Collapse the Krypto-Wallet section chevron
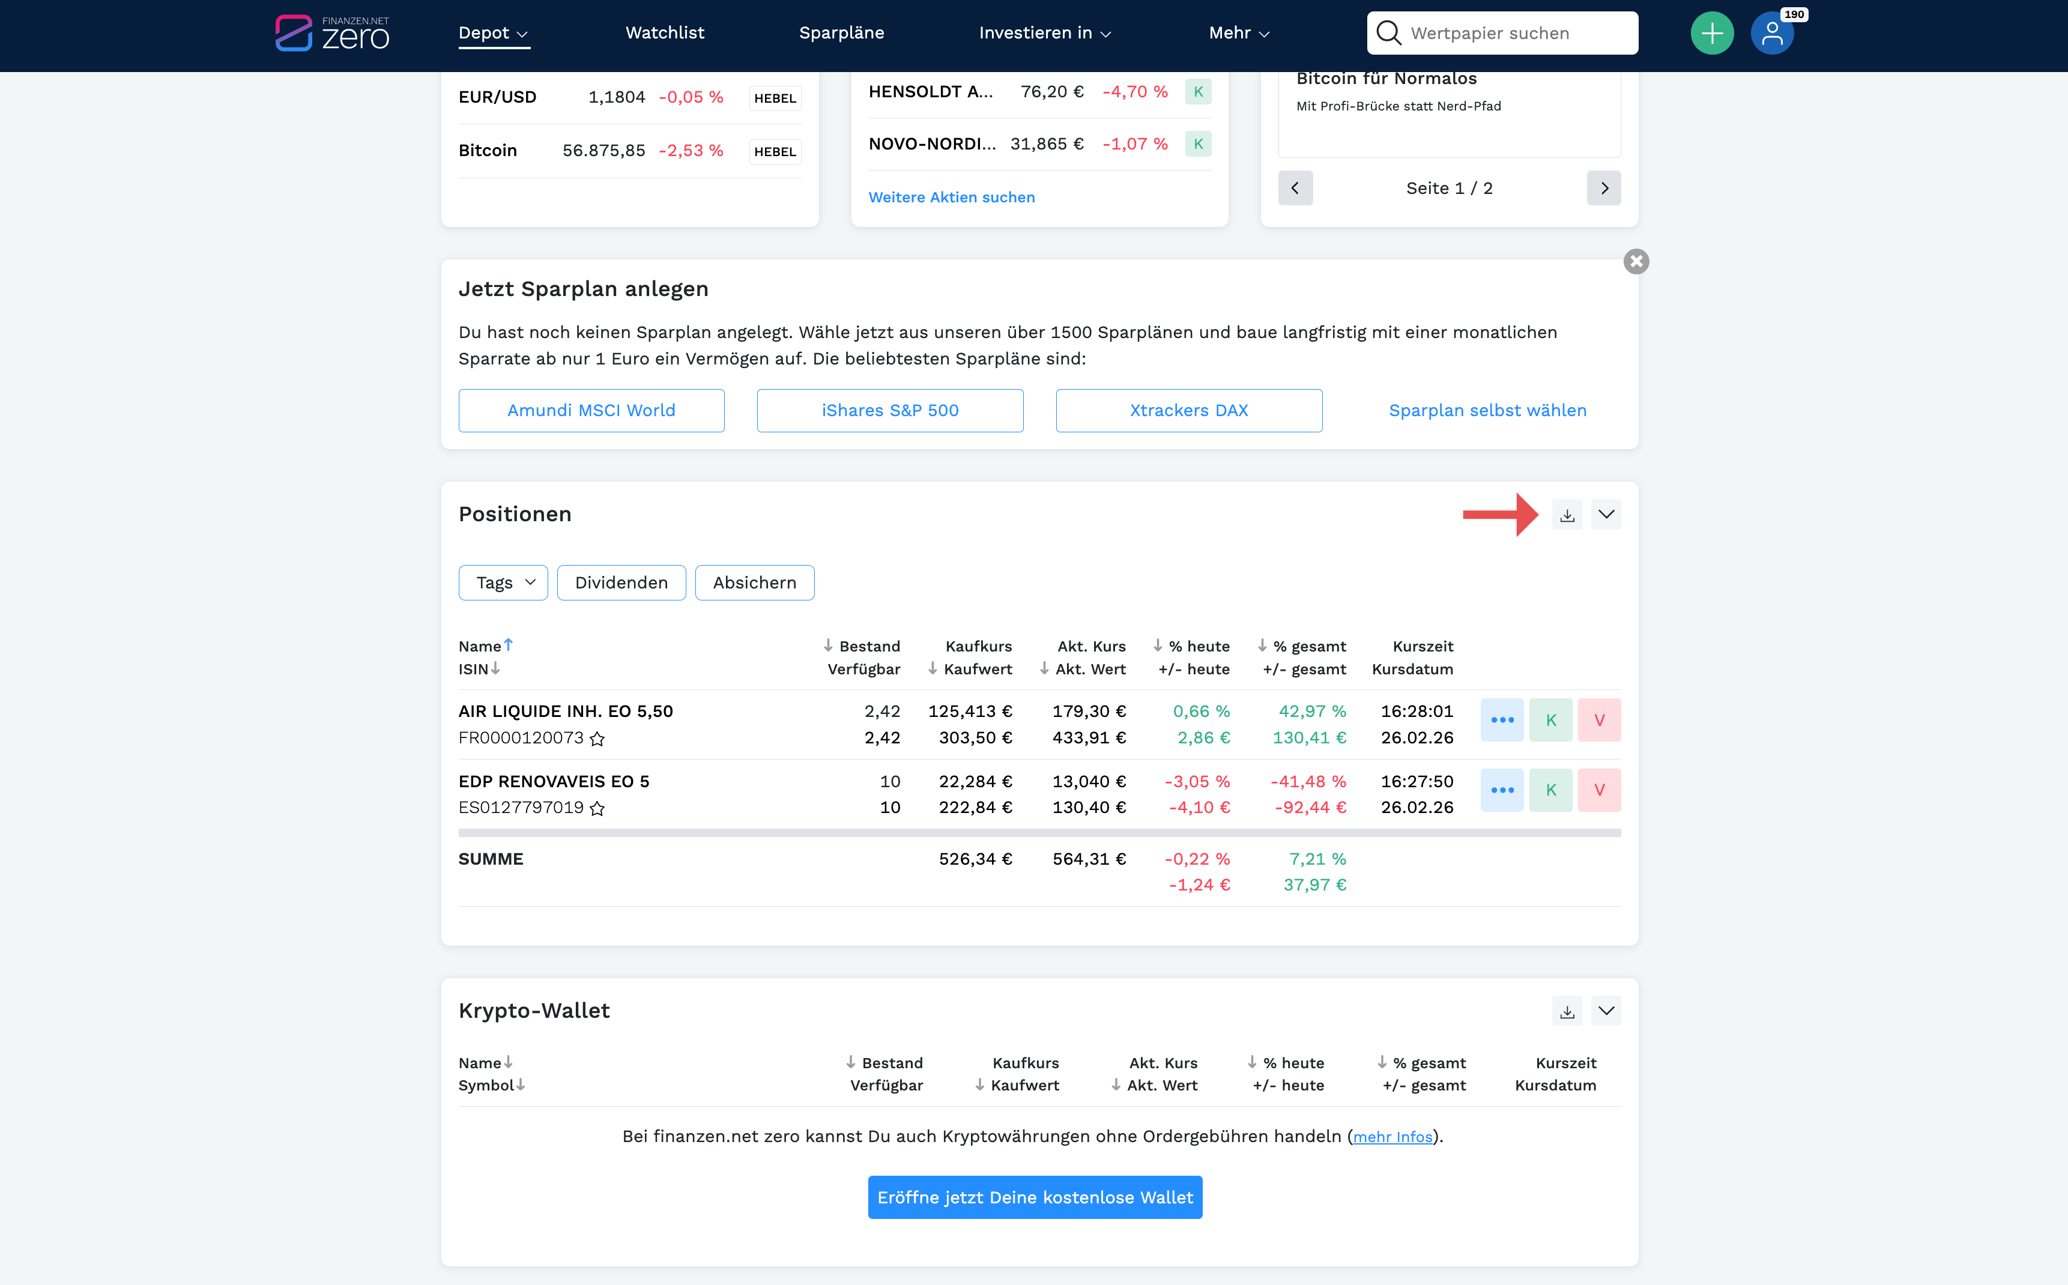 click(x=1606, y=1011)
